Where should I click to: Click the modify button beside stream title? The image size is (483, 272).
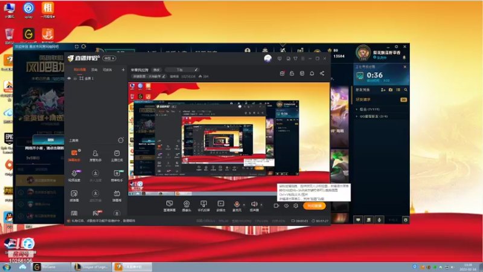(x=156, y=70)
